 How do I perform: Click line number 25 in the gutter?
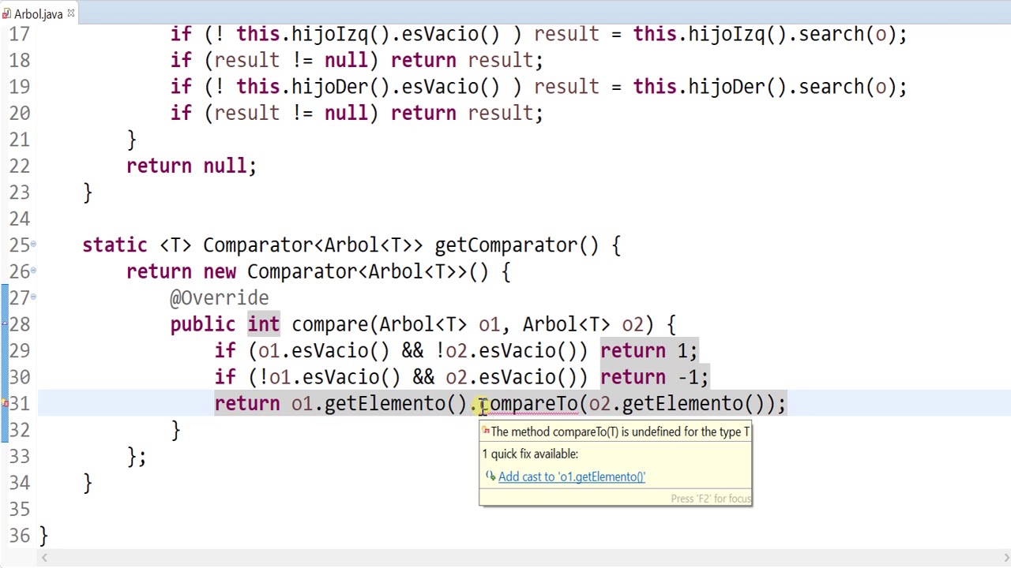pyautogui.click(x=20, y=245)
